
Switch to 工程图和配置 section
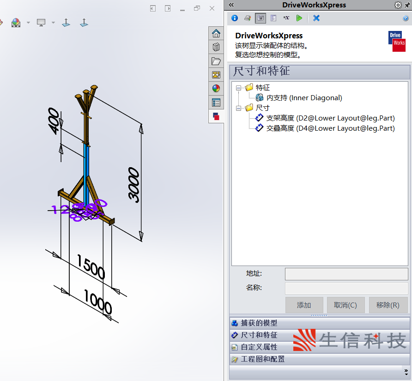[x=320, y=359]
